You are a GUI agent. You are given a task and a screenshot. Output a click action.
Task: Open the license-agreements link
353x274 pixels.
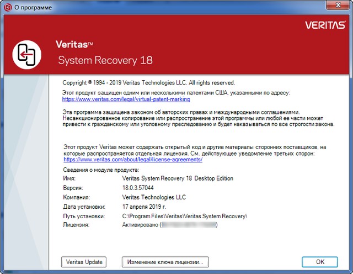[133, 159]
